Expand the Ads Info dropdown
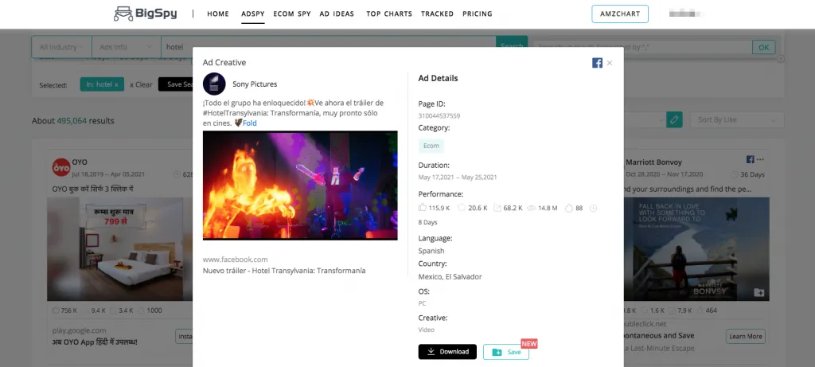The height and width of the screenshot is (367, 815). pyautogui.click(x=126, y=47)
